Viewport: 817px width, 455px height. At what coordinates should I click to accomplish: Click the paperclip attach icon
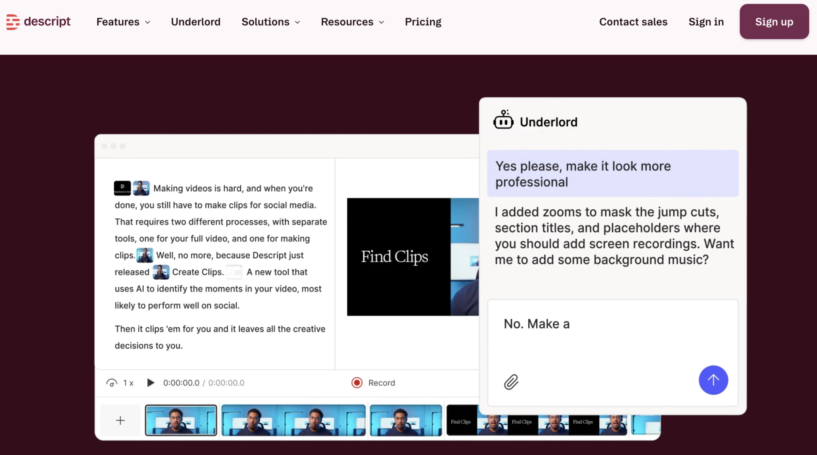511,382
